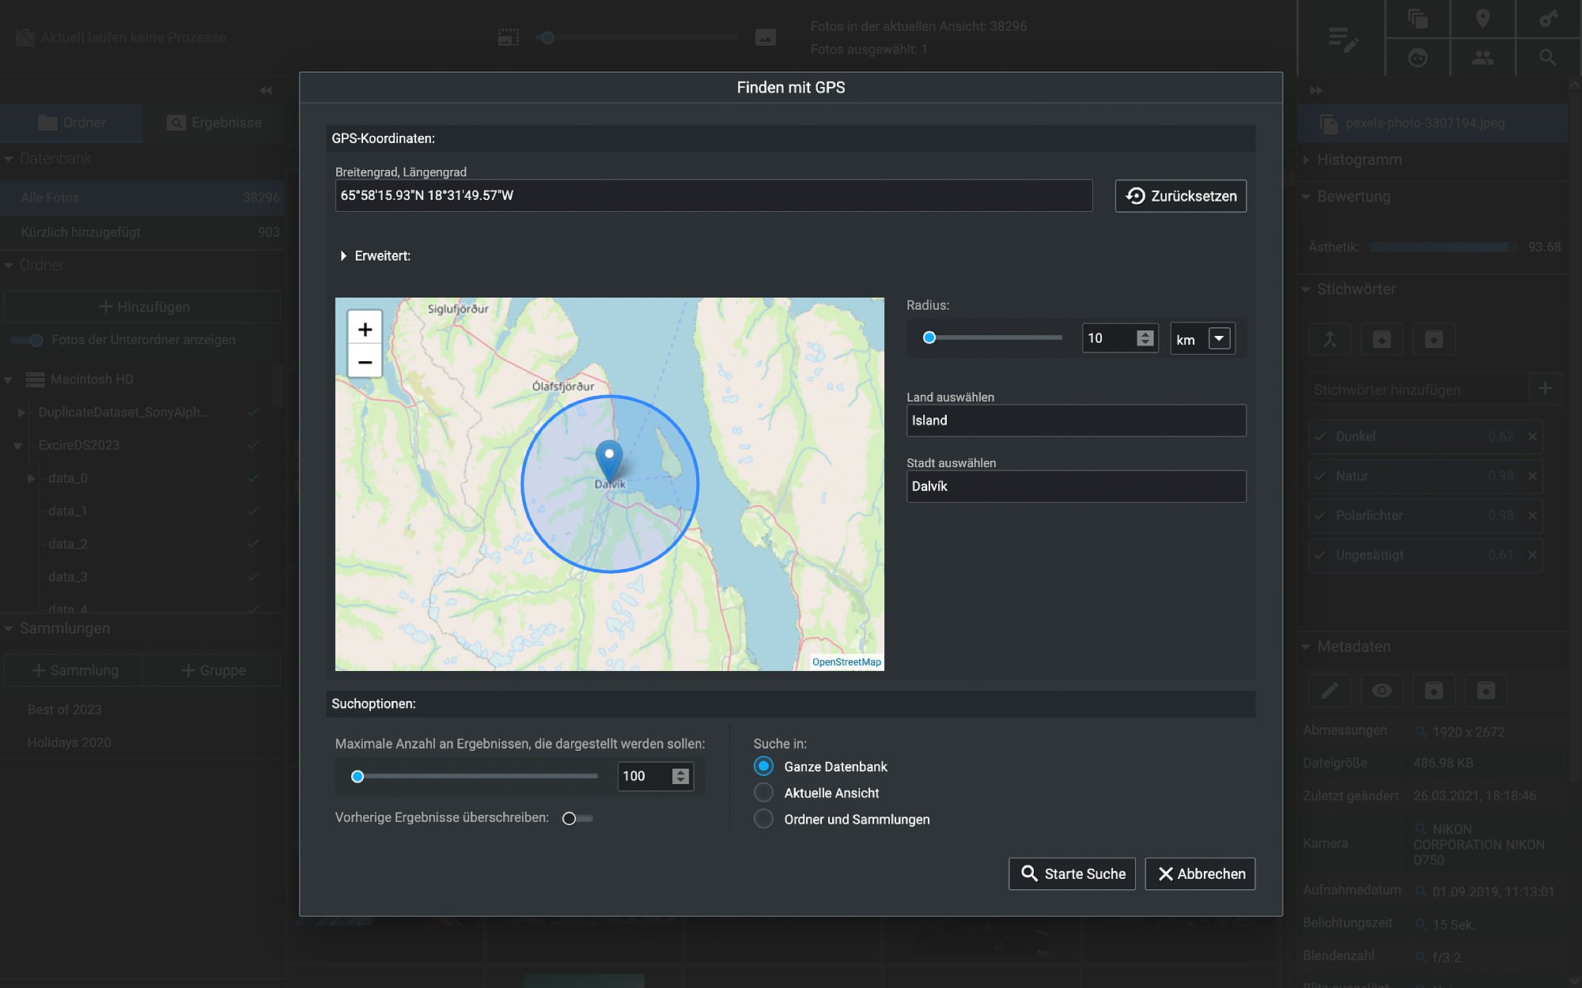1582x988 pixels.
Task: Open the find people tool
Action: coord(1483,58)
